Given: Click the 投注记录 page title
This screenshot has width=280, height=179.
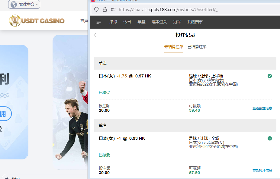Looking at the screenshot, I should tap(185, 35).
